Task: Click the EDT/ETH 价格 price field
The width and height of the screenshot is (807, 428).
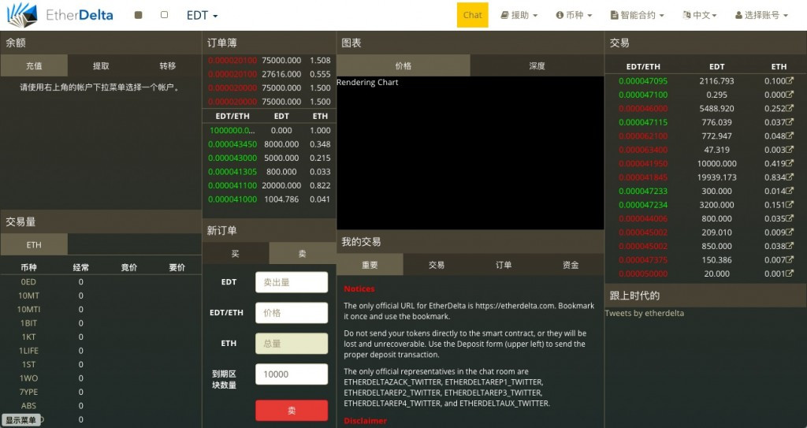Action: pos(292,313)
